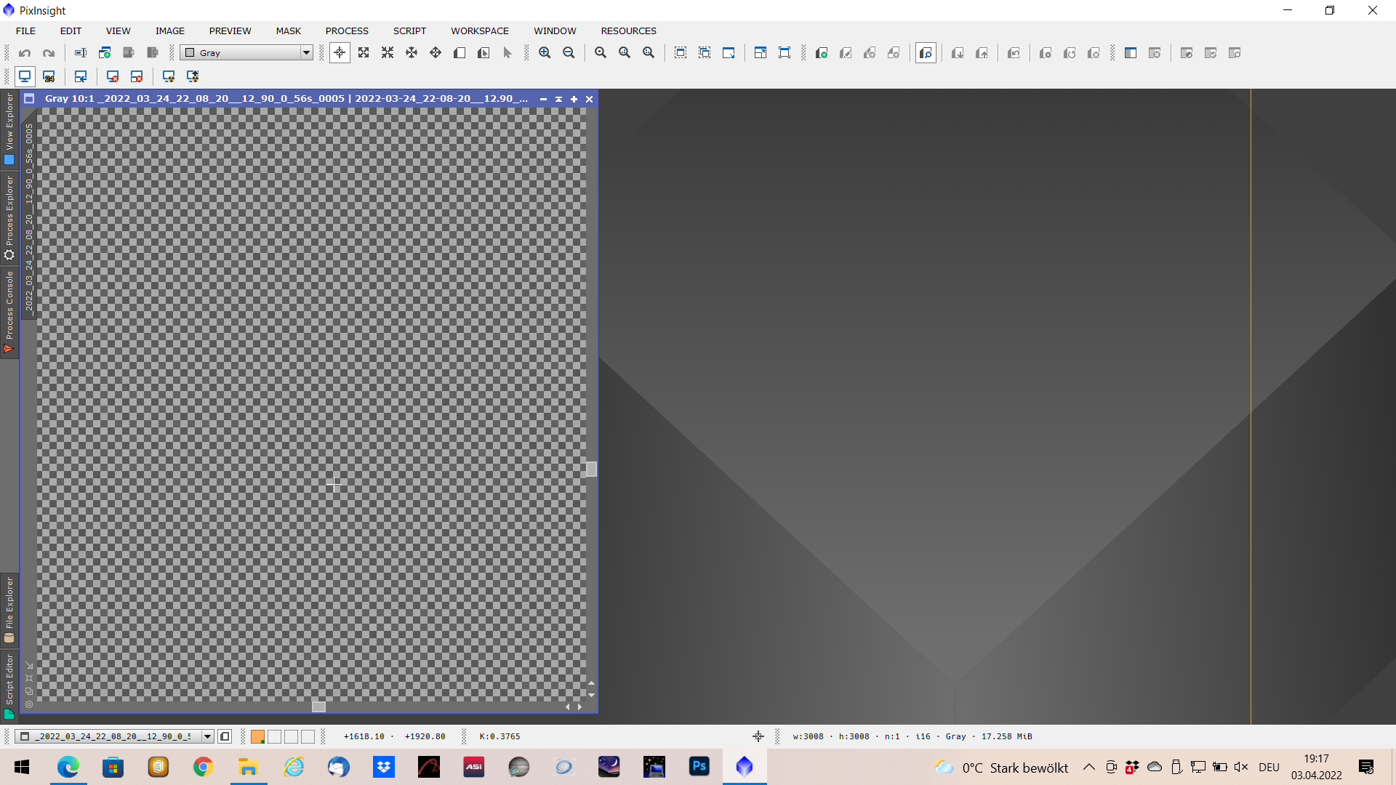
Task: Click the new image window icon with green plus
Action: [x=105, y=53]
